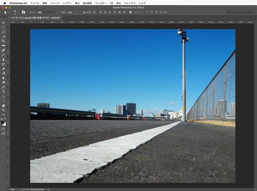The height and width of the screenshot is (191, 257).
Task: Open the Photoshop CC application menu
Action: tap(18, 3)
